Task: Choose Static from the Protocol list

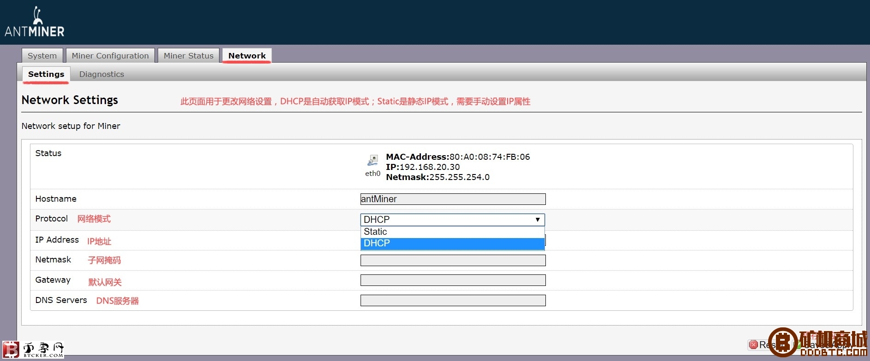Action: coord(452,232)
